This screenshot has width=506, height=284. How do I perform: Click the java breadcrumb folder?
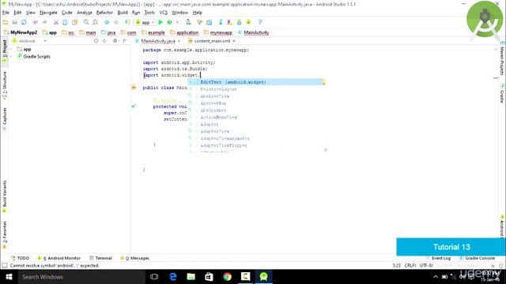(x=108, y=32)
